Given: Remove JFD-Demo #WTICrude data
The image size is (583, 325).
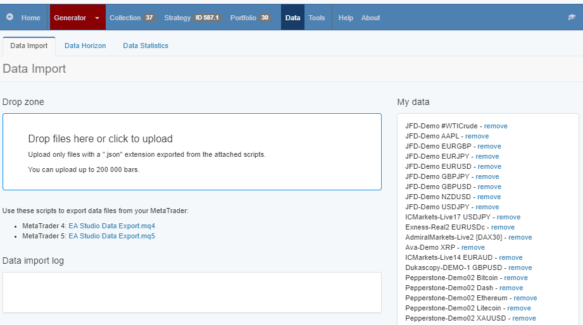Looking at the screenshot, I should click(496, 126).
